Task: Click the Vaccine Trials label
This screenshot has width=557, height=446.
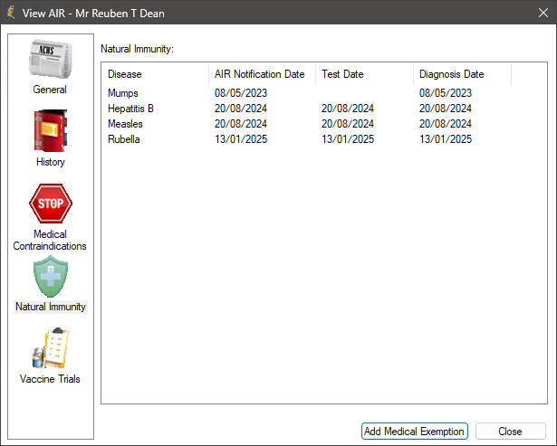Action: pos(50,379)
